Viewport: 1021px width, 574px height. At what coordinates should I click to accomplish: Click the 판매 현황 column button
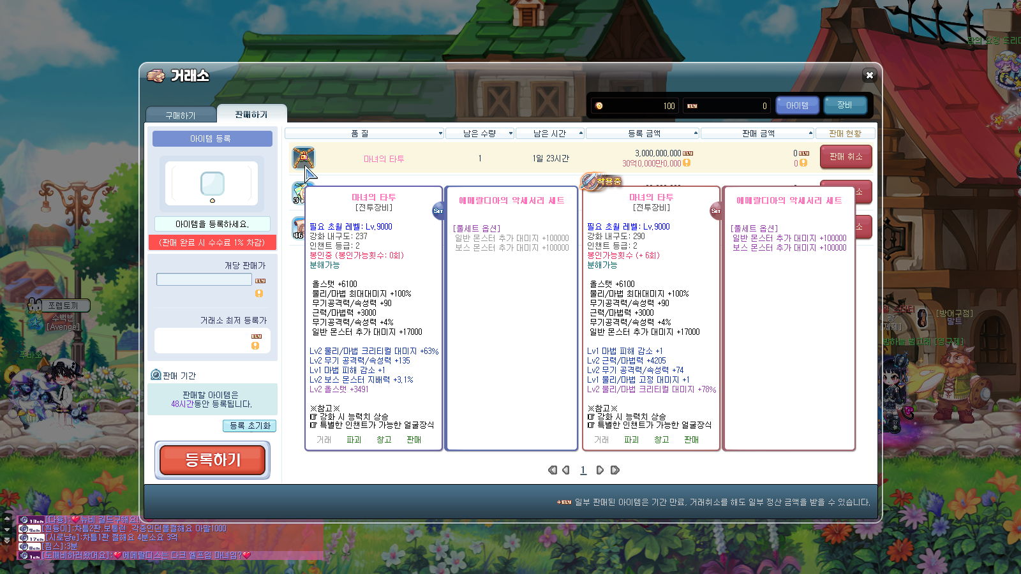coord(845,133)
